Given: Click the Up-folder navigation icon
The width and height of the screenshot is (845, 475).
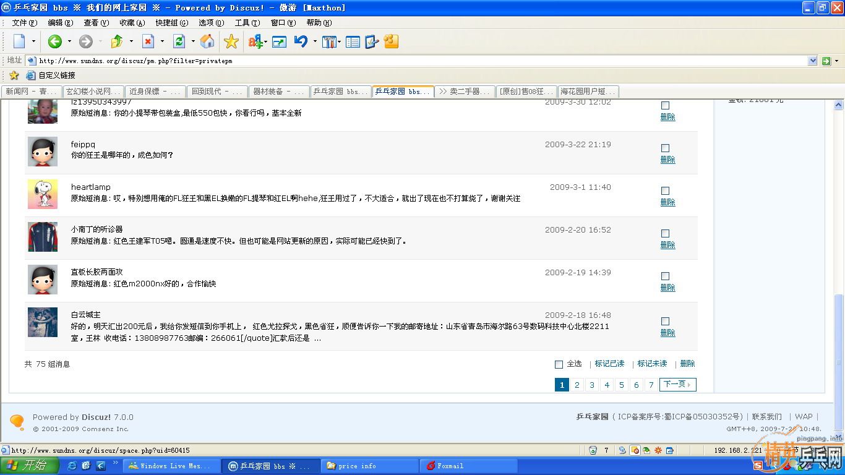Looking at the screenshot, I should click(117, 41).
